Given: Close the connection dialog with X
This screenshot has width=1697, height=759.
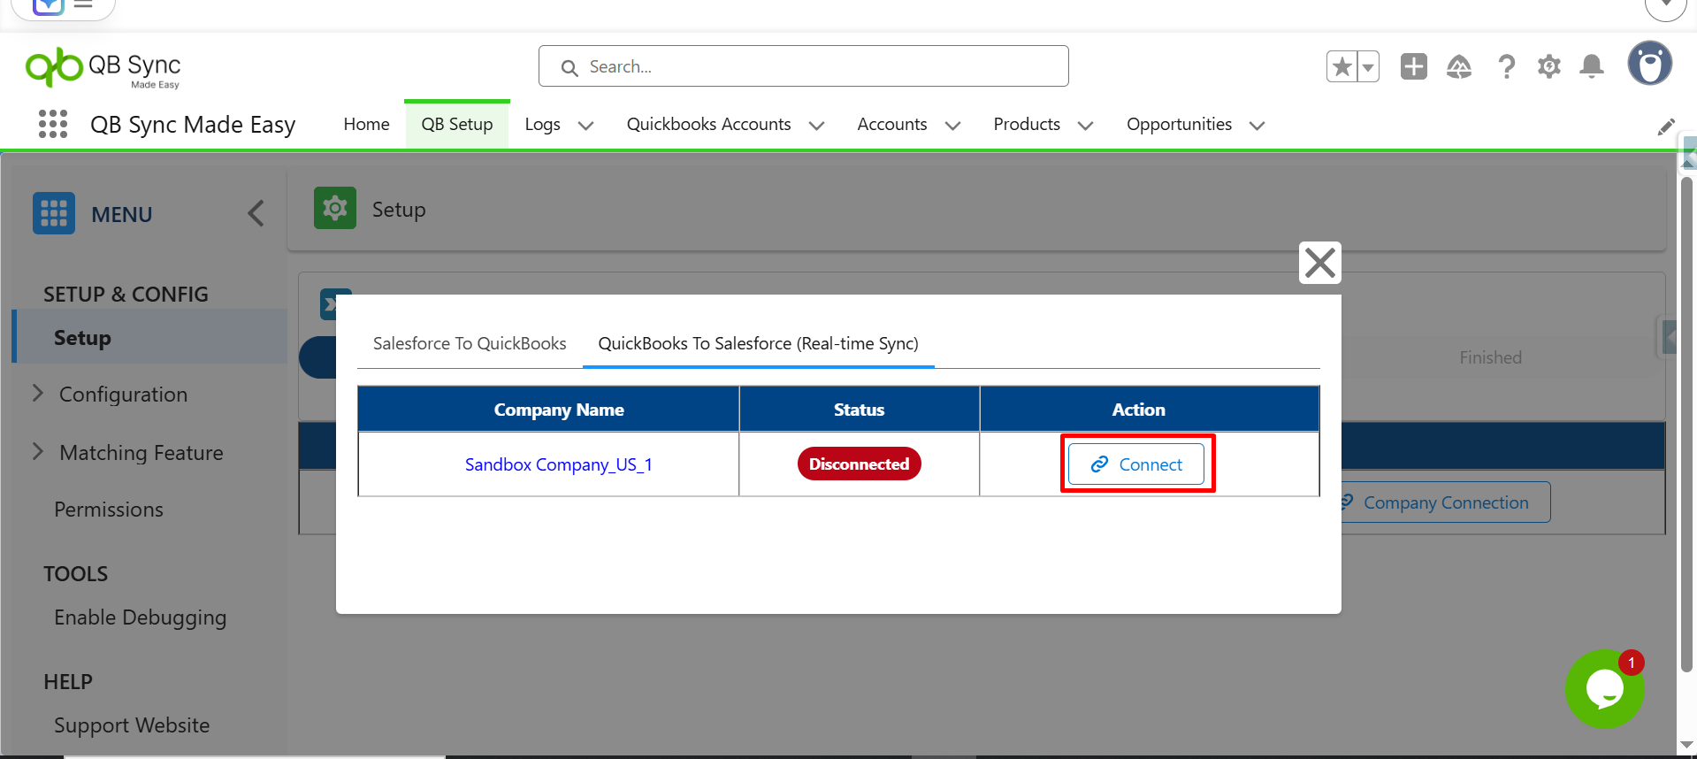Looking at the screenshot, I should point(1320,263).
